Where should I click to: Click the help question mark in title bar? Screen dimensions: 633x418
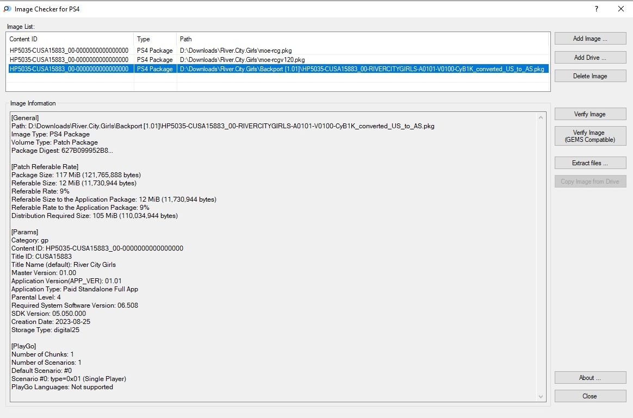[x=596, y=9]
